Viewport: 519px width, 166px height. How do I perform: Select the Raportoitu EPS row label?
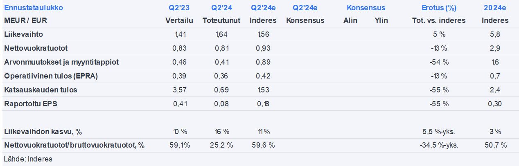click(30, 104)
